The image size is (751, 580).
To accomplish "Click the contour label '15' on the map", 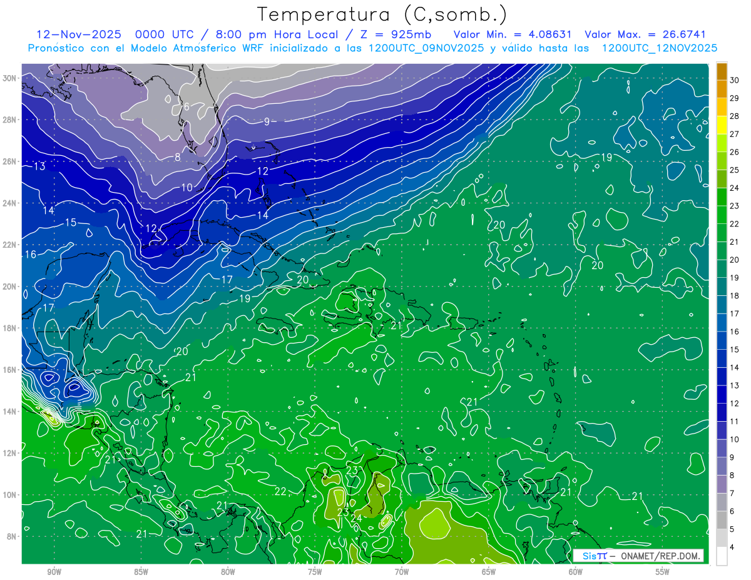I will [x=71, y=223].
